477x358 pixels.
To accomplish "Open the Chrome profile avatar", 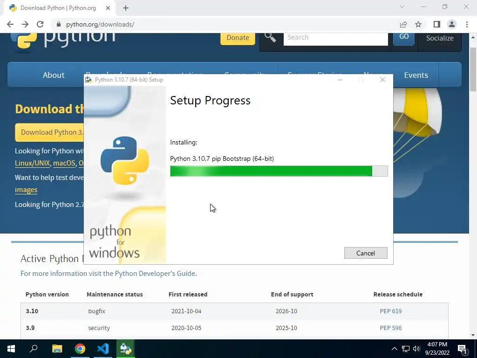I will (452, 24).
